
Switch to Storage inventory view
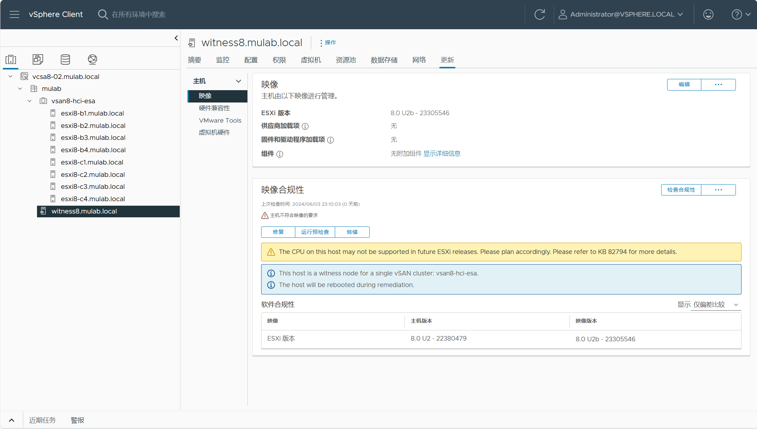pos(65,60)
